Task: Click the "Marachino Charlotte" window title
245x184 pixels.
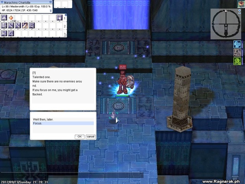Action: [17, 2]
